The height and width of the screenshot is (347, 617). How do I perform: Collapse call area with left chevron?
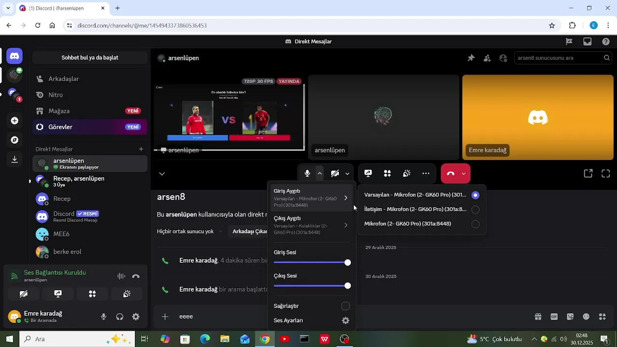[x=162, y=173]
